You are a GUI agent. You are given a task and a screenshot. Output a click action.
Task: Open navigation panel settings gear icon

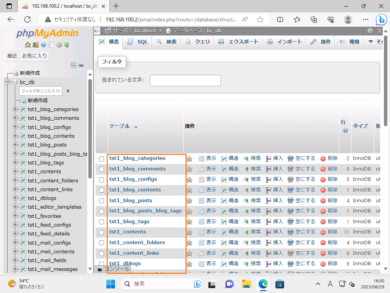[x=59, y=45]
